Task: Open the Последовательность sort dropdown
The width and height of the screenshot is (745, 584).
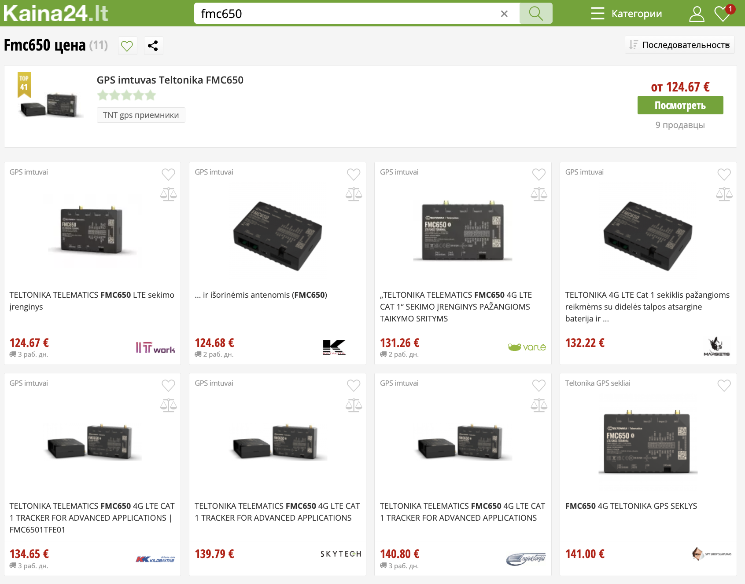Action: pos(679,45)
